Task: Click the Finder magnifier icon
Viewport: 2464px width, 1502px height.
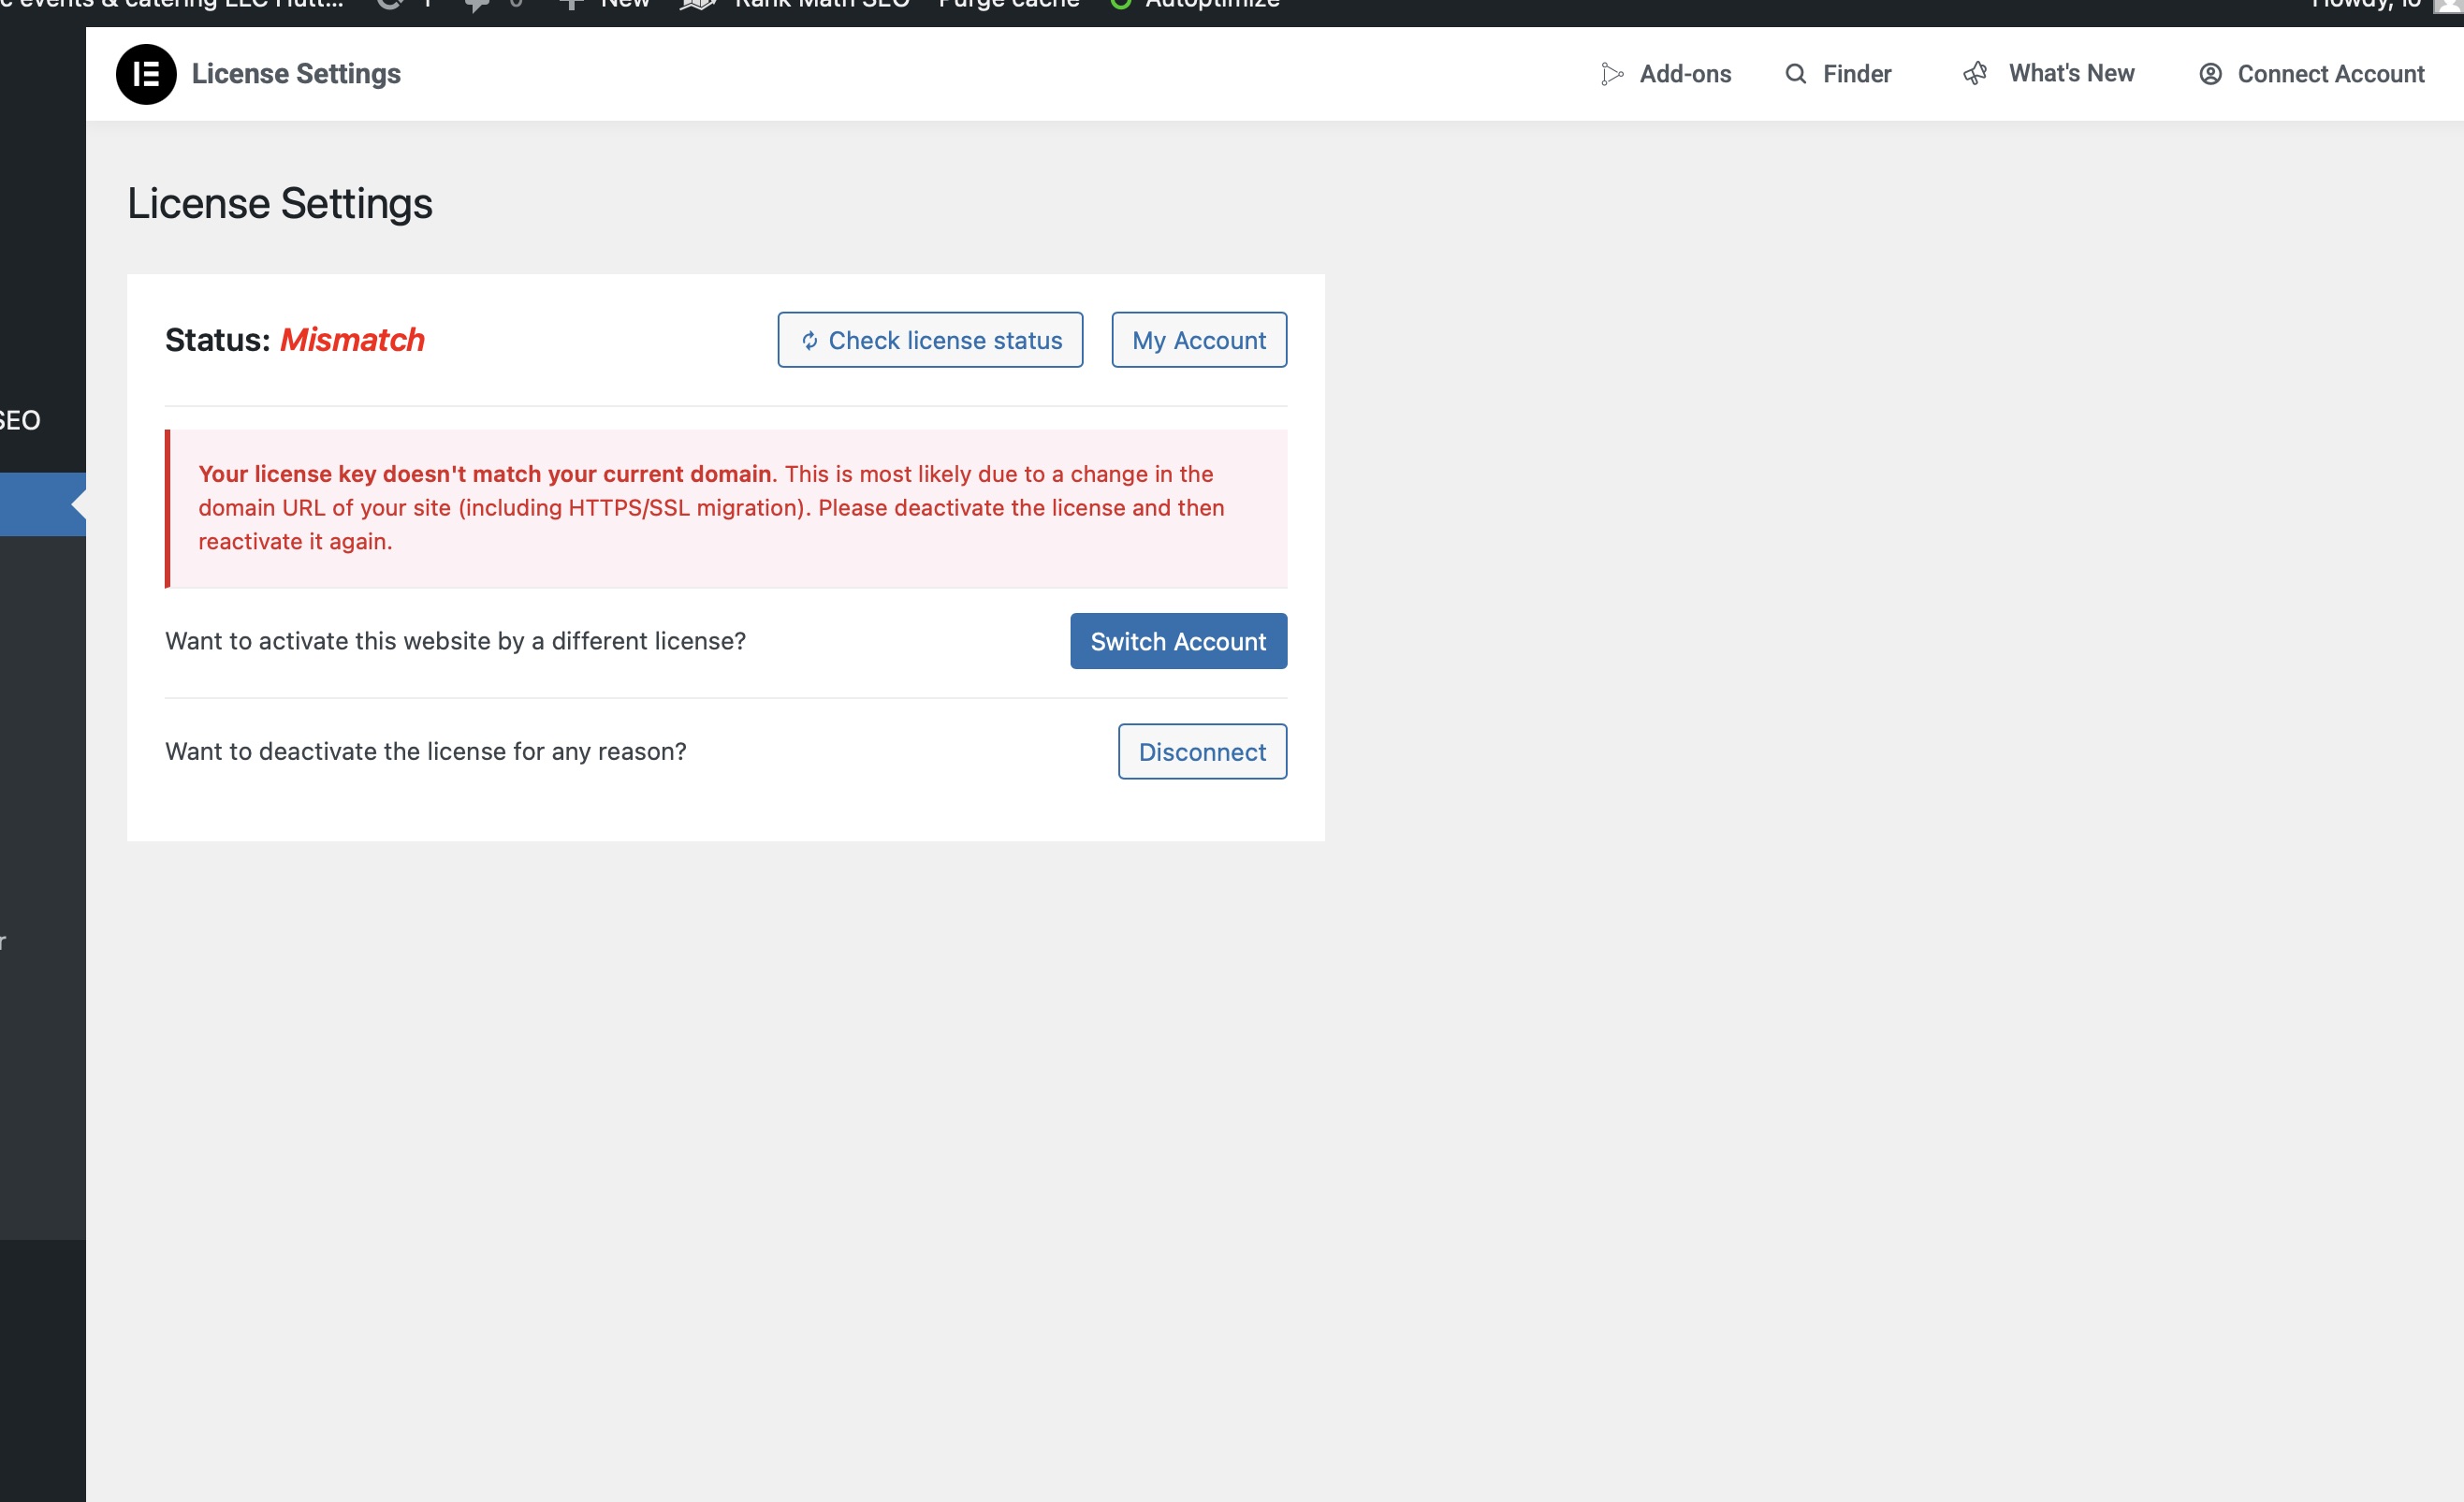Action: pos(1795,74)
